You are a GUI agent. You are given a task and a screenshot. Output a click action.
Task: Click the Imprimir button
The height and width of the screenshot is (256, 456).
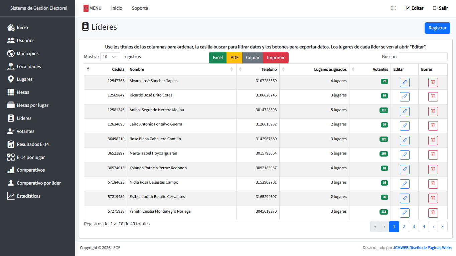point(276,57)
